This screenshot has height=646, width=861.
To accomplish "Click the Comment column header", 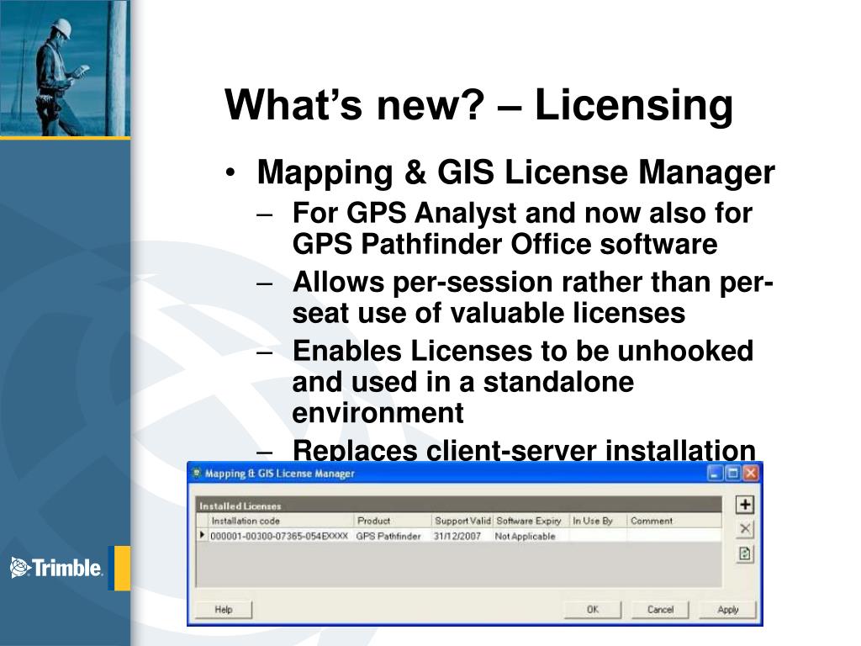I will tap(674, 521).
